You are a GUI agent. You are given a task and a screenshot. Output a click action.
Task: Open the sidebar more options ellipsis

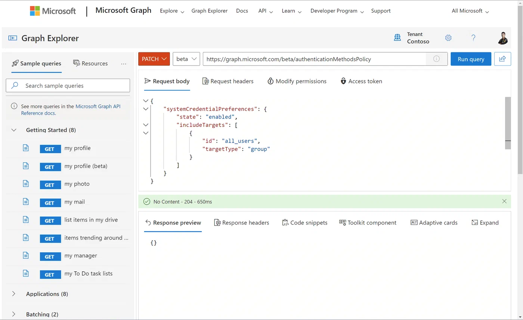(x=124, y=64)
